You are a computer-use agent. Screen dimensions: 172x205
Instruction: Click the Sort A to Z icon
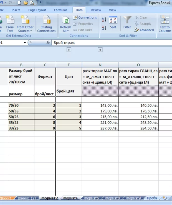coord(104,20)
